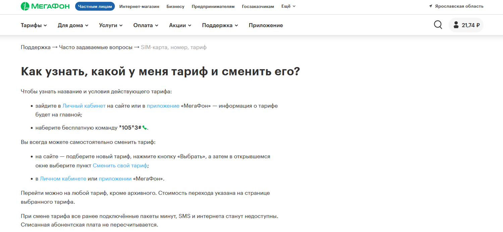503x232 pixels.
Task: Open the Услуги dropdown menu
Action: (111, 25)
